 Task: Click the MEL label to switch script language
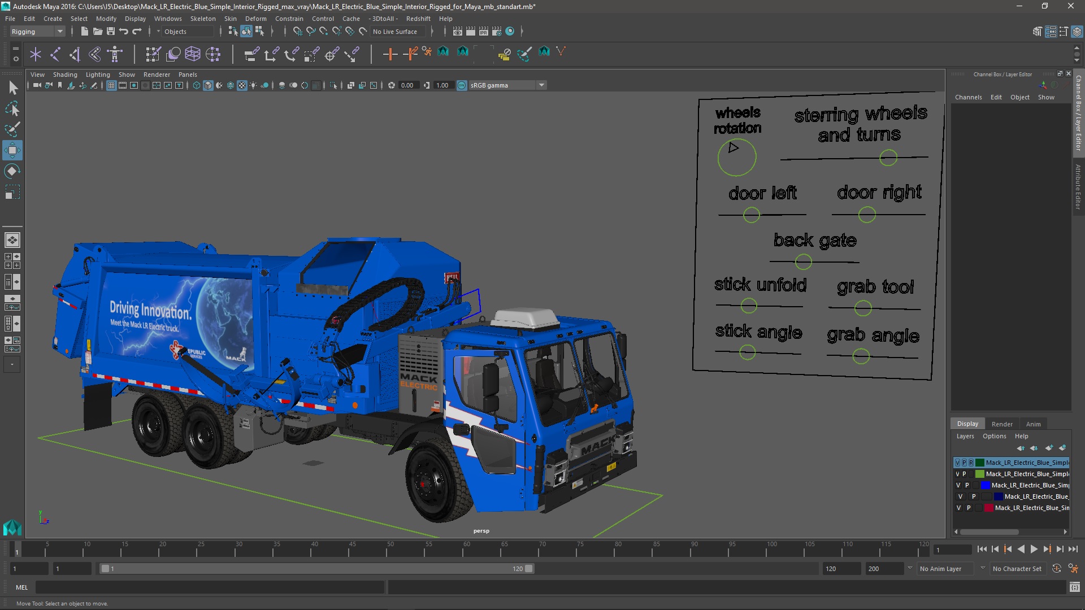21,587
